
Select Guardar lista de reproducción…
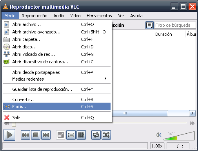tap(57, 89)
